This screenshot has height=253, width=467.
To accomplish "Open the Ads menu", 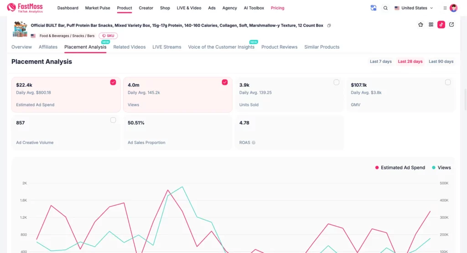I will [212, 8].
